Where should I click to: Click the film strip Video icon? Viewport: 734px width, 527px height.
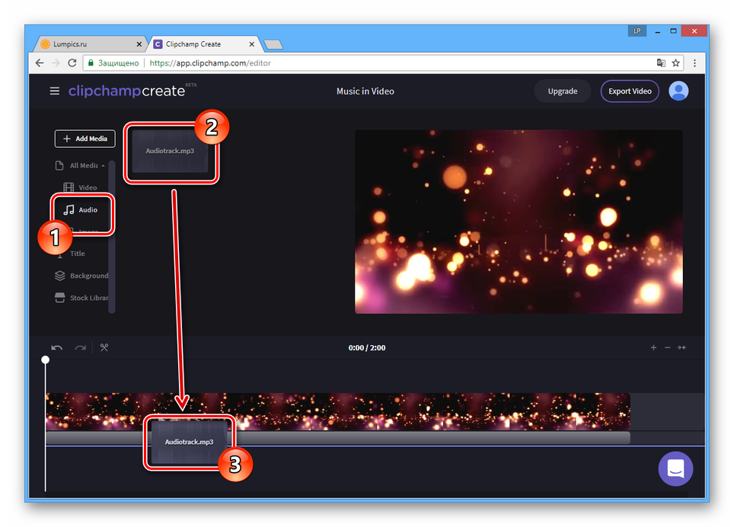coord(69,187)
